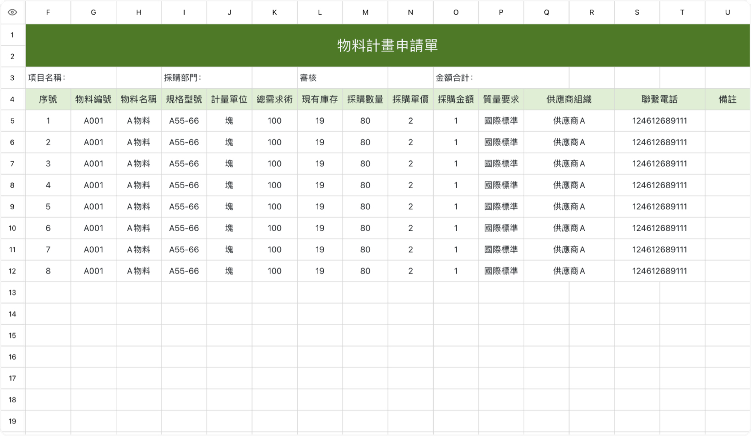Click 國際標準 cell in row 11

pyautogui.click(x=501, y=250)
